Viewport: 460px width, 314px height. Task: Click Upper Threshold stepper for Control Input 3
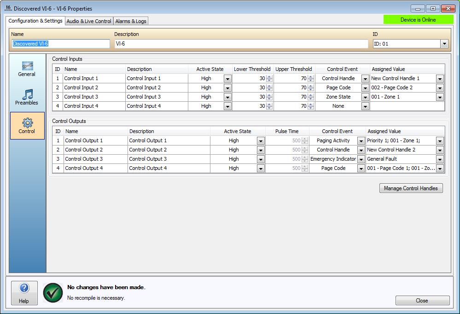(311, 97)
